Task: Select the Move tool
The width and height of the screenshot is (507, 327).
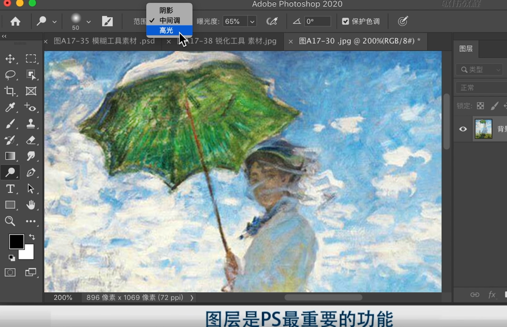Action: 10,59
